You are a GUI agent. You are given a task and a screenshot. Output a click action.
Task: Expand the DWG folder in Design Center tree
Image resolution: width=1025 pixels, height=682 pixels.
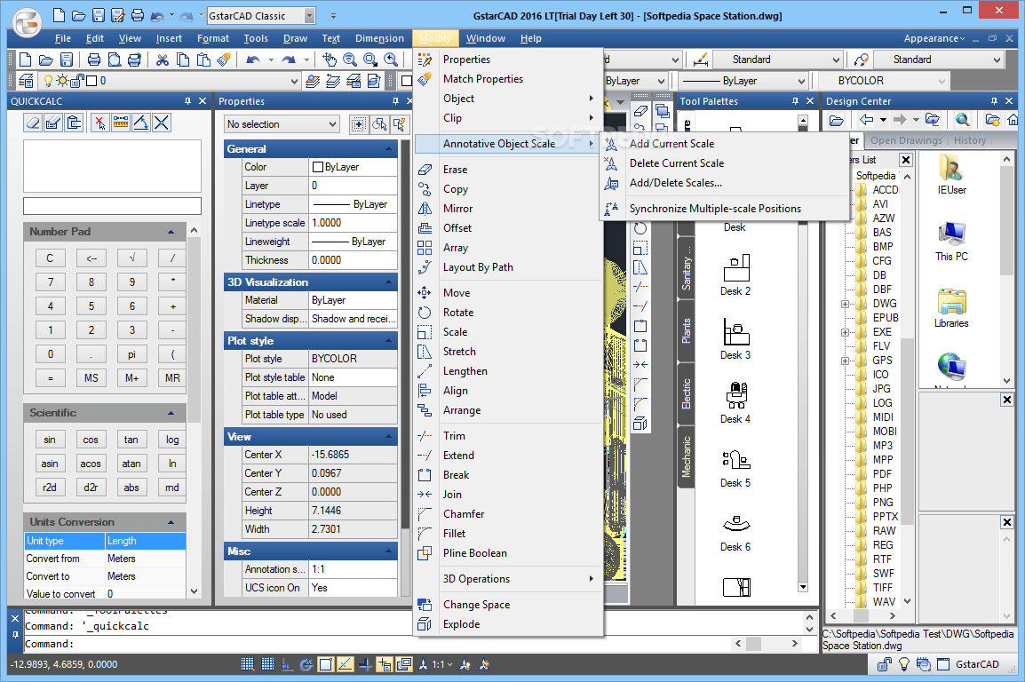845,304
